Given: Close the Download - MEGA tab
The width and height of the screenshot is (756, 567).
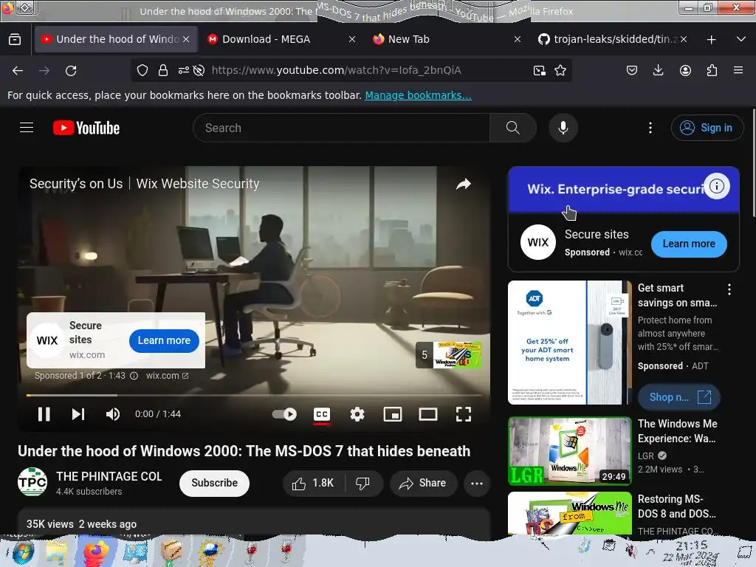Looking at the screenshot, I should [x=352, y=40].
